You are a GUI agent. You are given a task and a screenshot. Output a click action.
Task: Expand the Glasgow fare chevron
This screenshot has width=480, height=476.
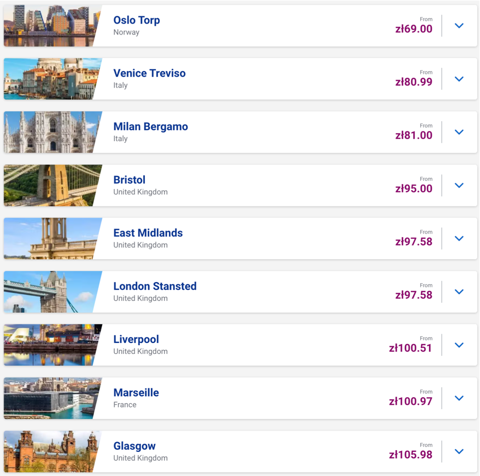[459, 451]
